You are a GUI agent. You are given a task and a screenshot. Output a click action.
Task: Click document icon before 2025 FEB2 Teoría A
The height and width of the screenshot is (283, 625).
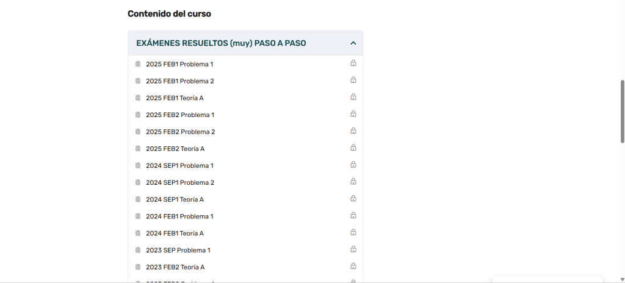click(138, 149)
